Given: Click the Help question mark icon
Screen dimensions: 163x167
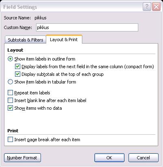Looking at the screenshot, I should pos(147,6).
